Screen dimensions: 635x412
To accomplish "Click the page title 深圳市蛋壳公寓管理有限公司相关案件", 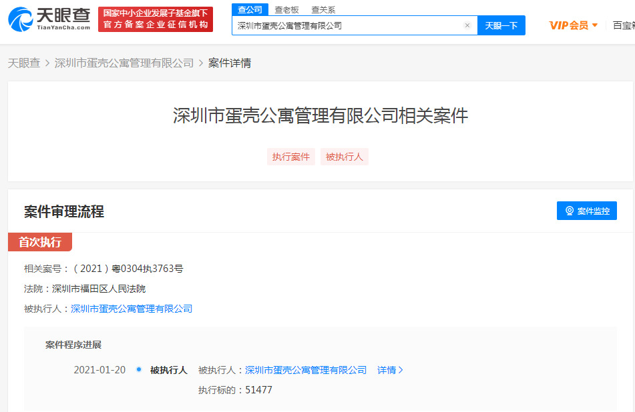I will click(321, 115).
